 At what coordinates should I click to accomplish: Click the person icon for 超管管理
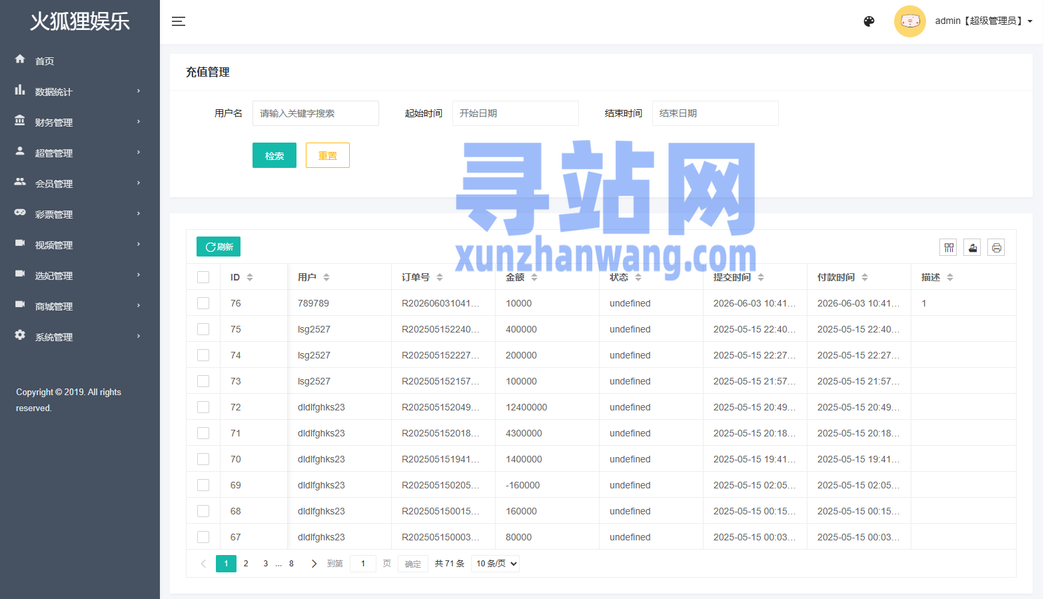coord(20,151)
